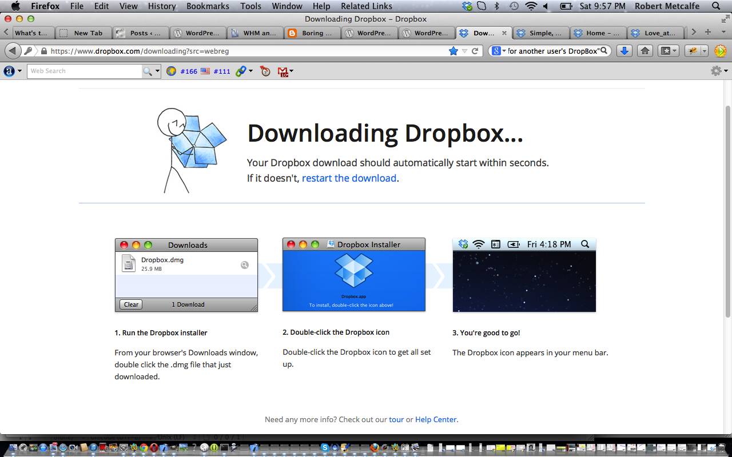This screenshot has height=457, width=732.
Task: Bookmark this page with the blue star
Action: (x=453, y=51)
